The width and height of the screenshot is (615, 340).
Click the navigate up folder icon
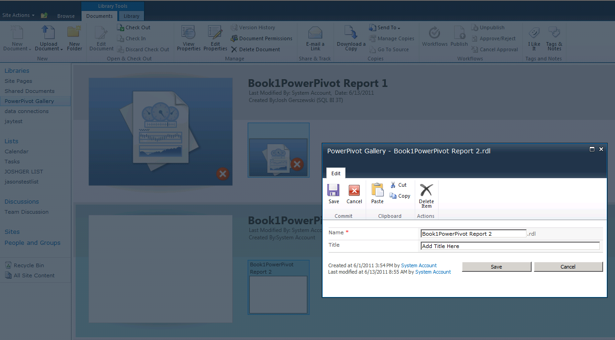pyautogui.click(x=44, y=16)
